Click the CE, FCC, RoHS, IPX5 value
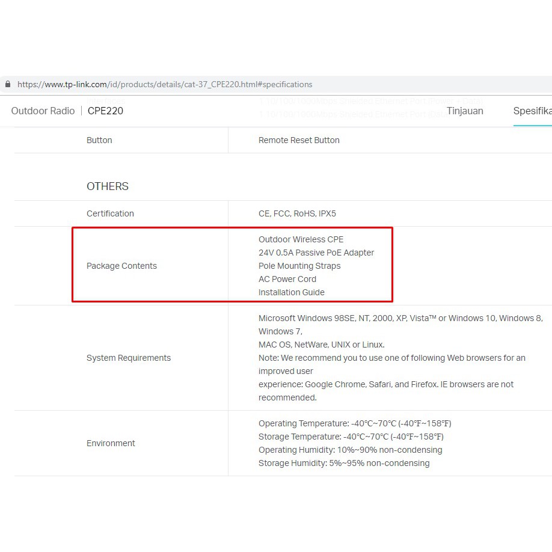This screenshot has width=552, height=552. point(297,213)
